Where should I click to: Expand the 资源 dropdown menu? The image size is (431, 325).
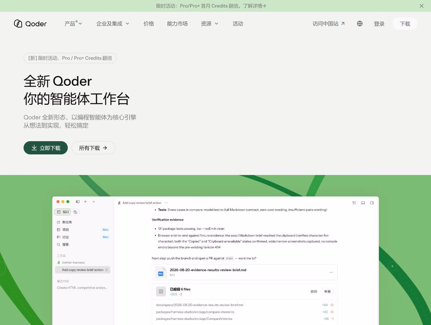[x=209, y=24]
